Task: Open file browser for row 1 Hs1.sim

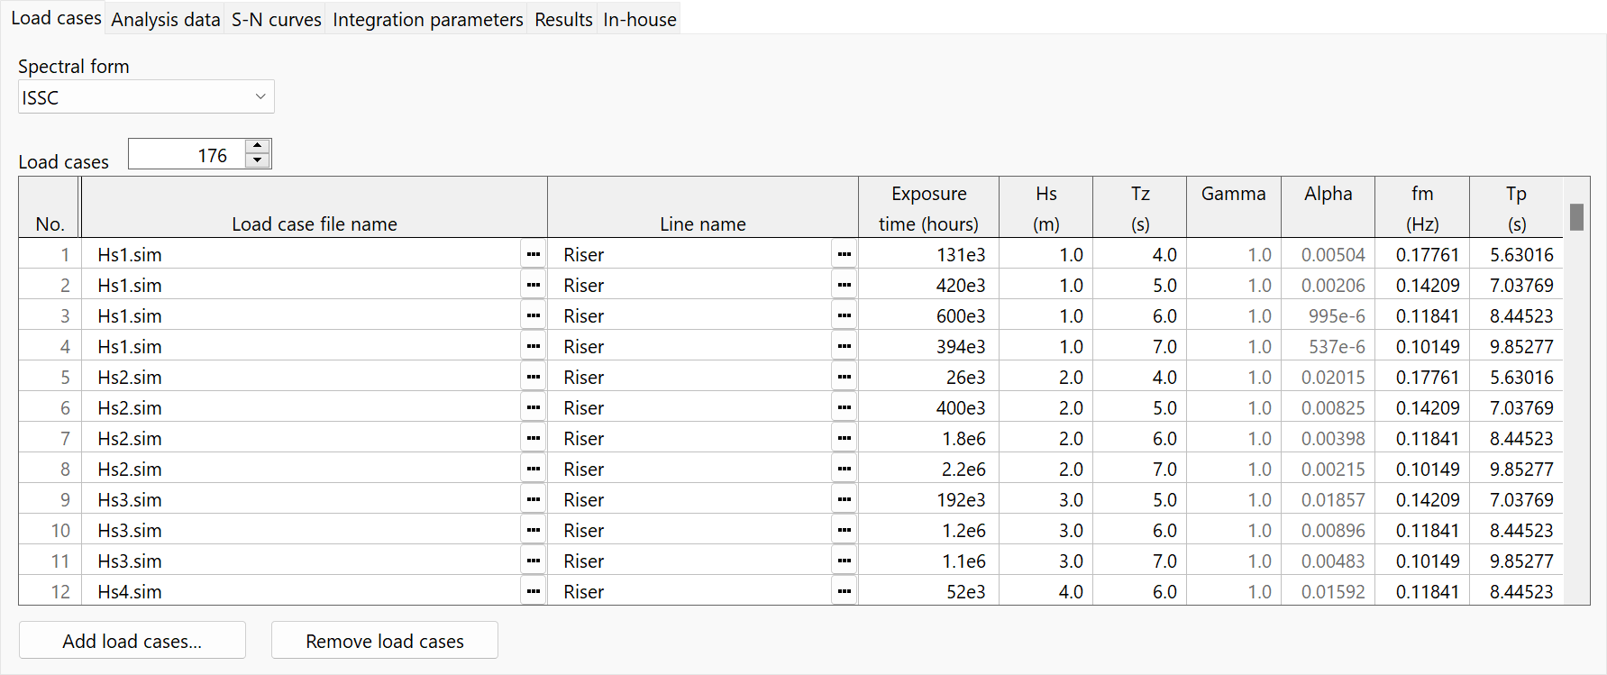Action: click(x=534, y=255)
